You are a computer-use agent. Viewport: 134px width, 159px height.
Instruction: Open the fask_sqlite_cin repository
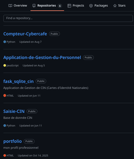click(19, 81)
